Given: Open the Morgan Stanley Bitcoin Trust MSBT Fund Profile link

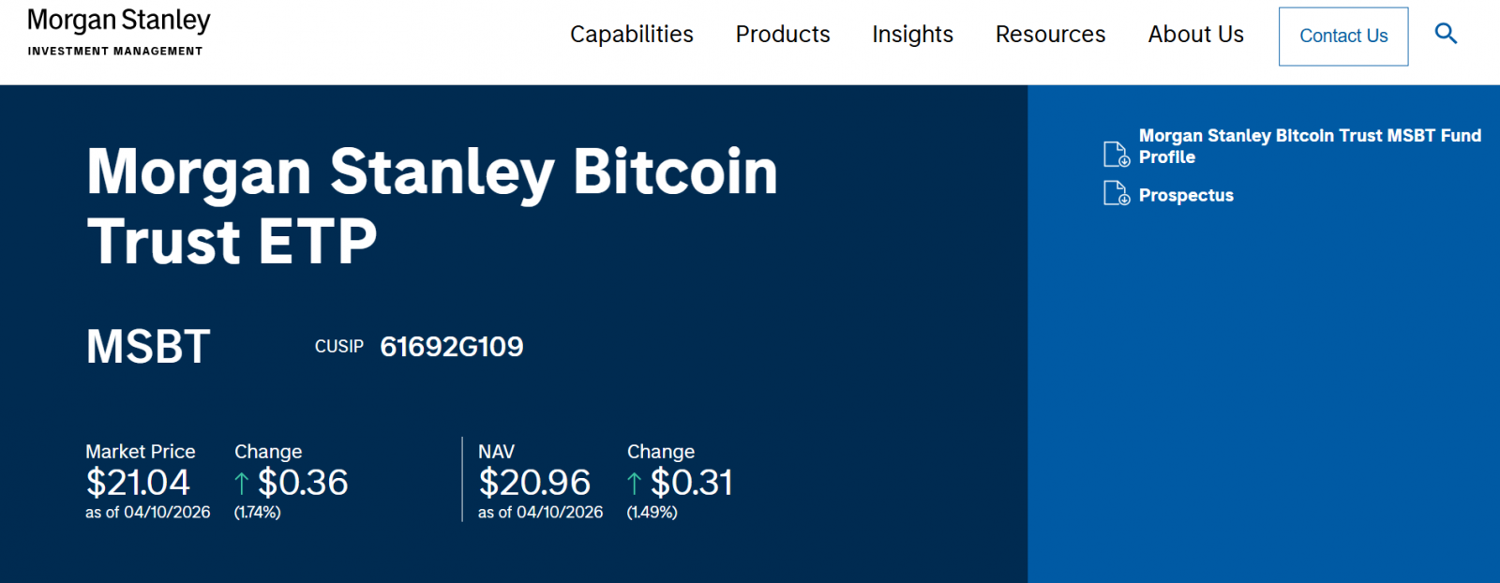Looking at the screenshot, I should (1309, 146).
